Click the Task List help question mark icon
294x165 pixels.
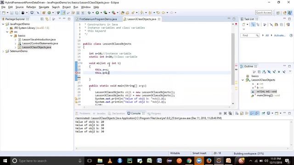(291, 35)
